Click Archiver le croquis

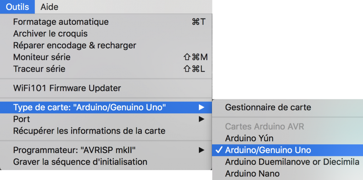click(50, 34)
